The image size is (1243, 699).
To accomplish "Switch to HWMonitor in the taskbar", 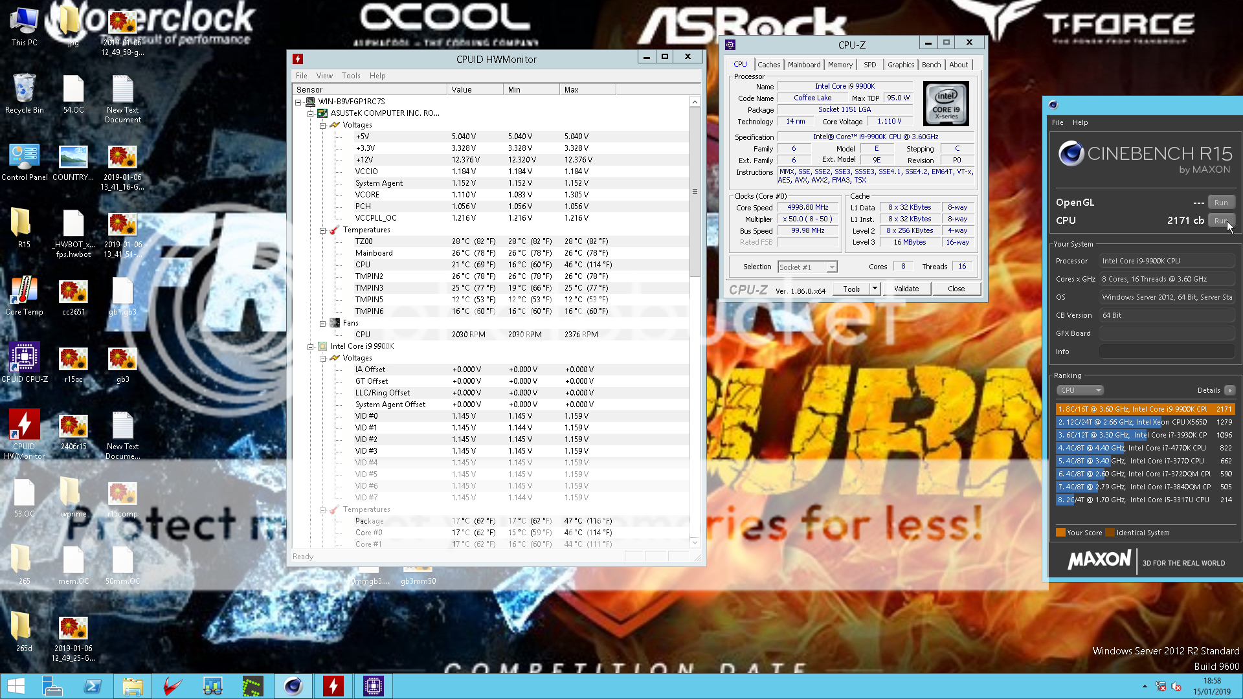I will [x=333, y=686].
